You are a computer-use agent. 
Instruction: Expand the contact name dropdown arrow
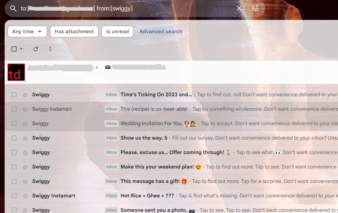[97, 68]
